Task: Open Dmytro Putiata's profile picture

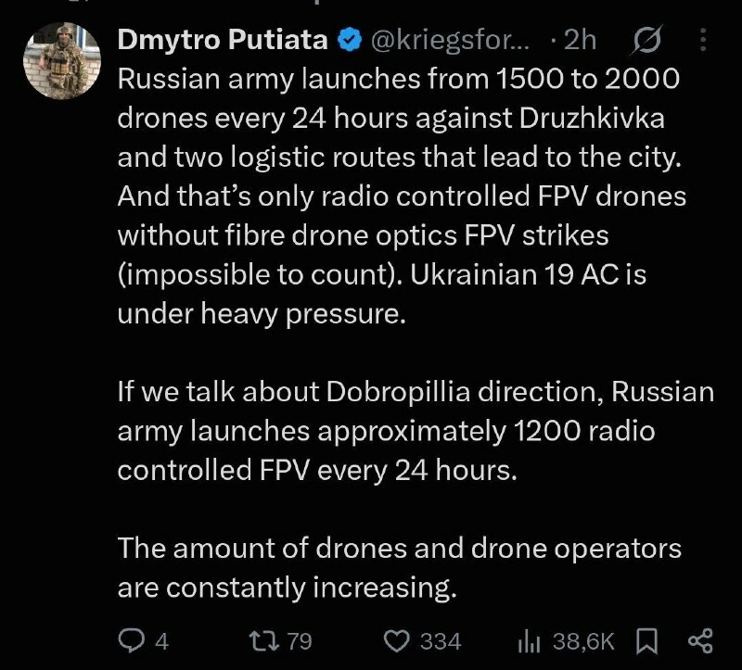Action: 62,60
